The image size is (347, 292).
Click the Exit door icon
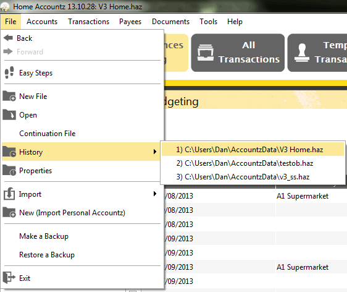click(9, 278)
